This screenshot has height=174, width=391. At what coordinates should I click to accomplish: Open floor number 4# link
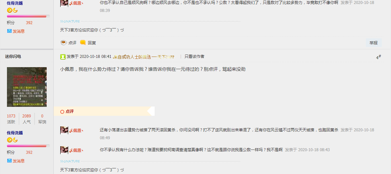click(378, 57)
